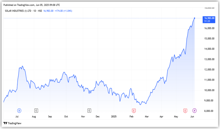Click the gray earnings E marker near Aug

tap(36, 110)
